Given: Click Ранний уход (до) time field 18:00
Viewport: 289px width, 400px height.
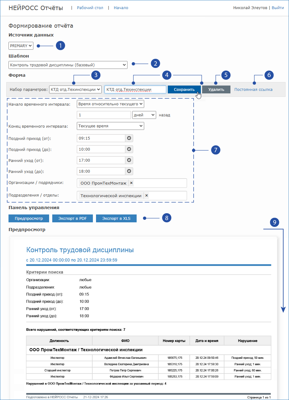Looking at the screenshot, I should pos(101,171).
